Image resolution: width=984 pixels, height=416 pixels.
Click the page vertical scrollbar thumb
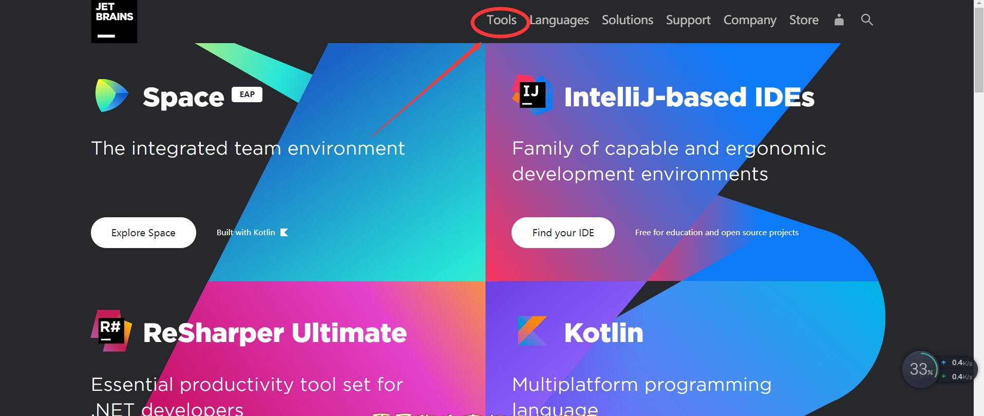(979, 50)
